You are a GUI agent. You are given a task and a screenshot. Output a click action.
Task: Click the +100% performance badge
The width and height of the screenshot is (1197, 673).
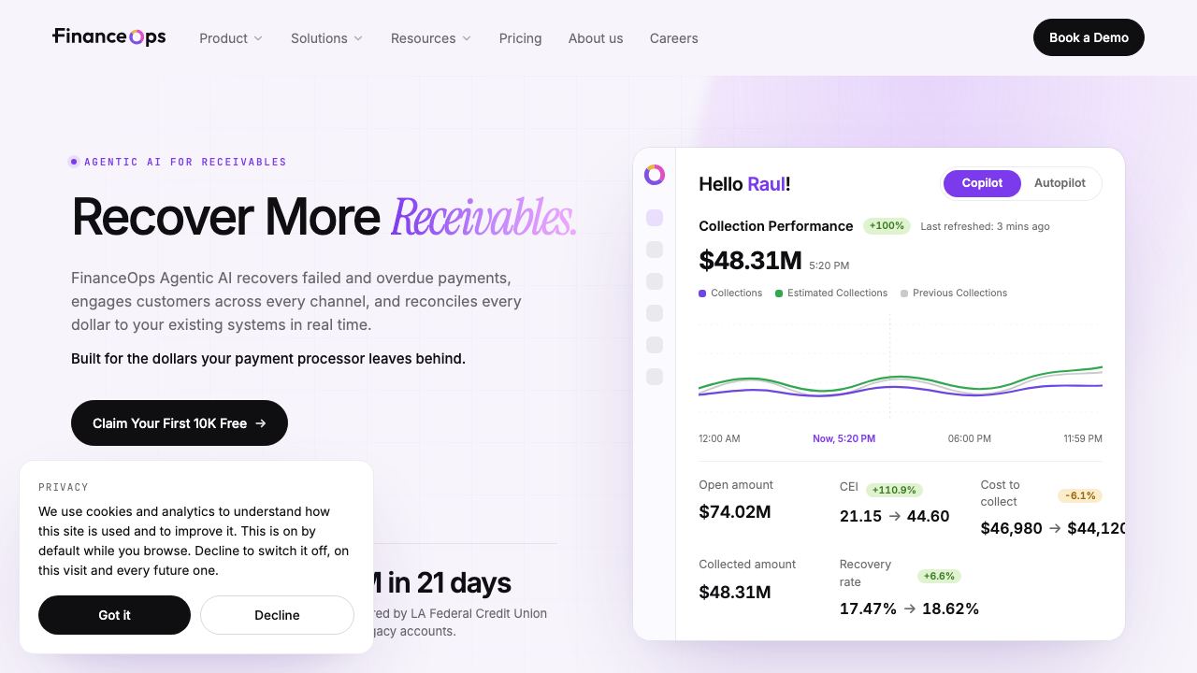(887, 226)
